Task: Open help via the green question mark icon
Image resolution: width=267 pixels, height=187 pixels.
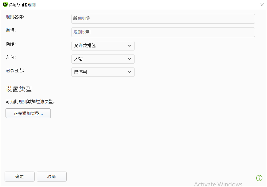Action: [x=259, y=178]
